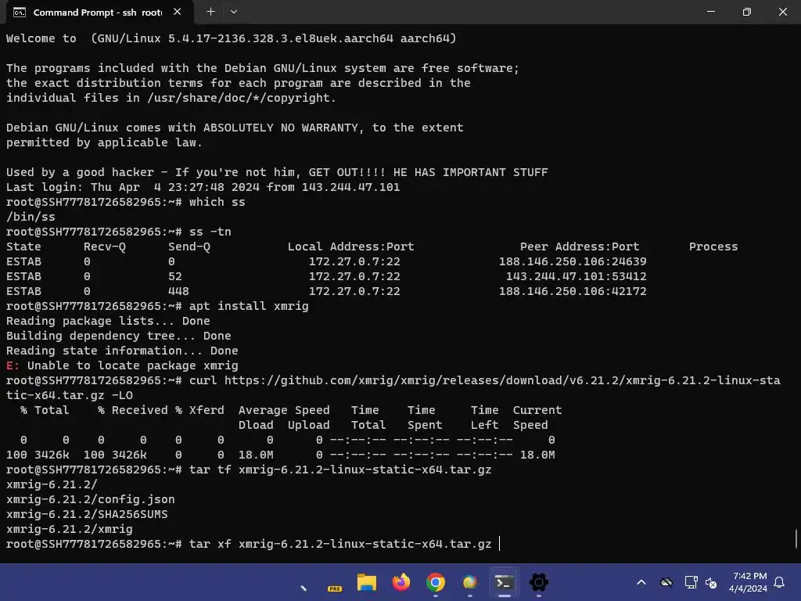Open the notification bell
This screenshot has width=801, height=601.
click(x=779, y=582)
